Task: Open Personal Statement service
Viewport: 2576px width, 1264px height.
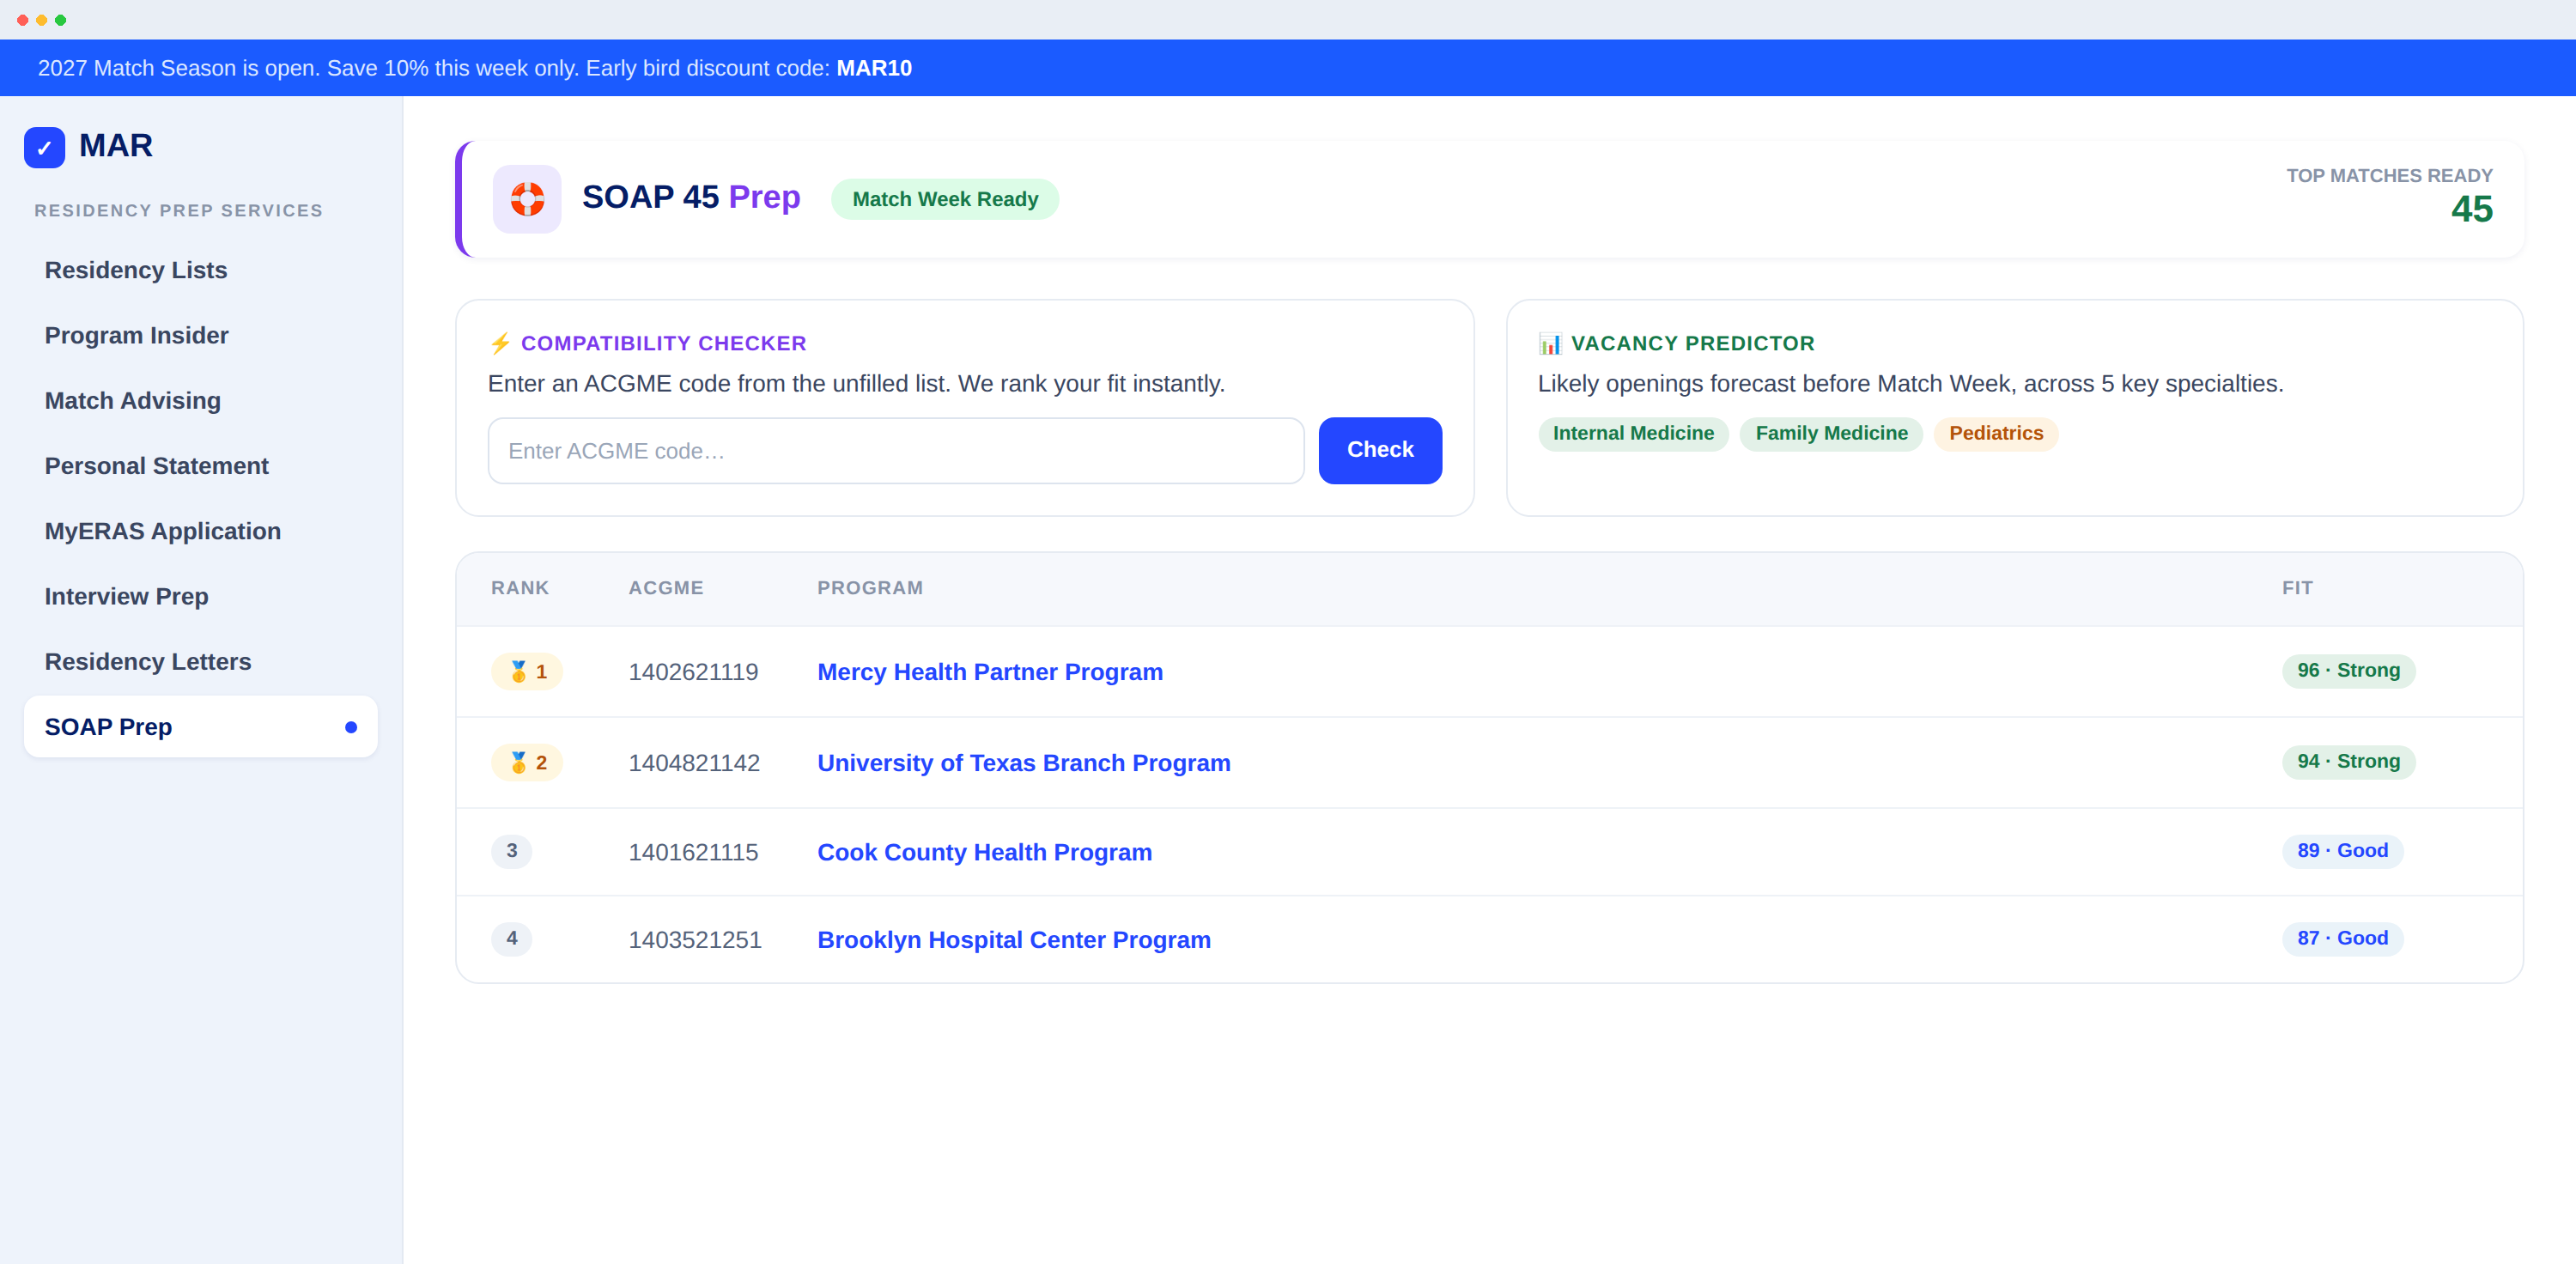Action: [x=201, y=466]
